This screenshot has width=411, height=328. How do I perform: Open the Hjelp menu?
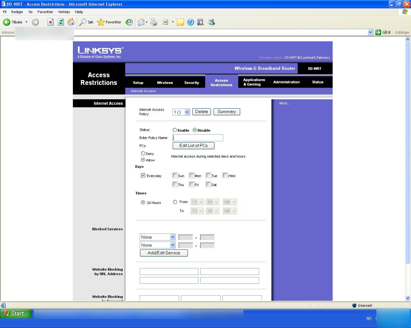pos(79,12)
